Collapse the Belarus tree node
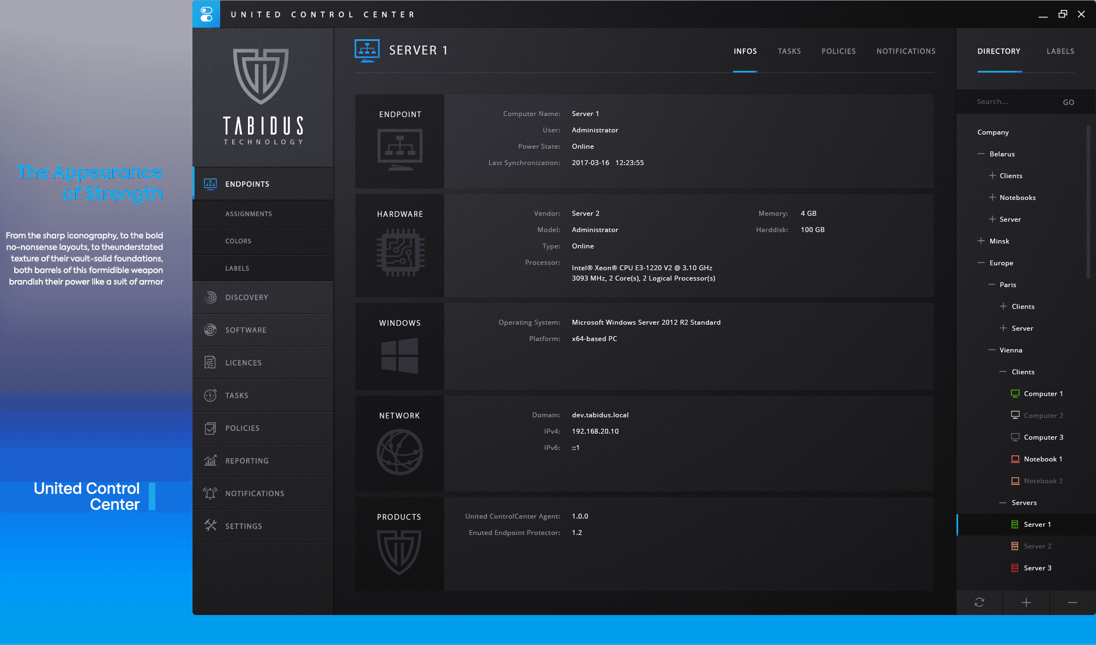The width and height of the screenshot is (1096, 645). [981, 154]
